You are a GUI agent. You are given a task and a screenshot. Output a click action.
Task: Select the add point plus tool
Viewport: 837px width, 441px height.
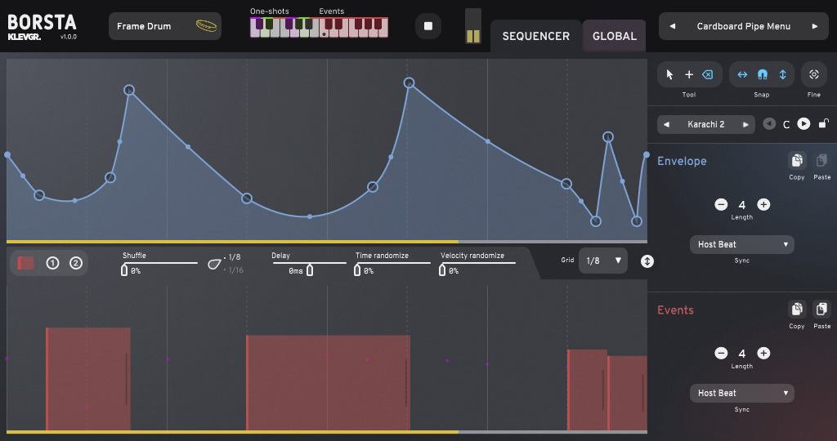pos(689,74)
